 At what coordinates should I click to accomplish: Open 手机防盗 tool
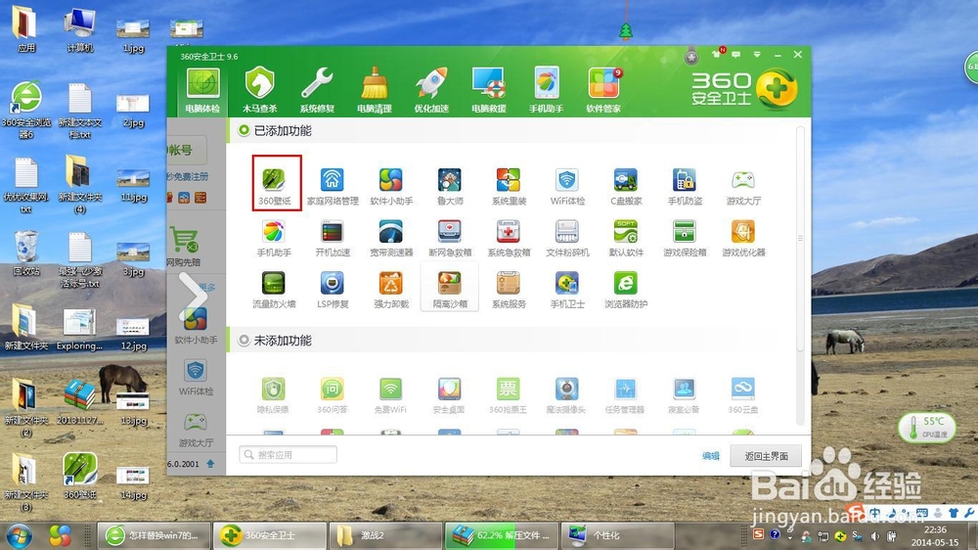point(685,186)
